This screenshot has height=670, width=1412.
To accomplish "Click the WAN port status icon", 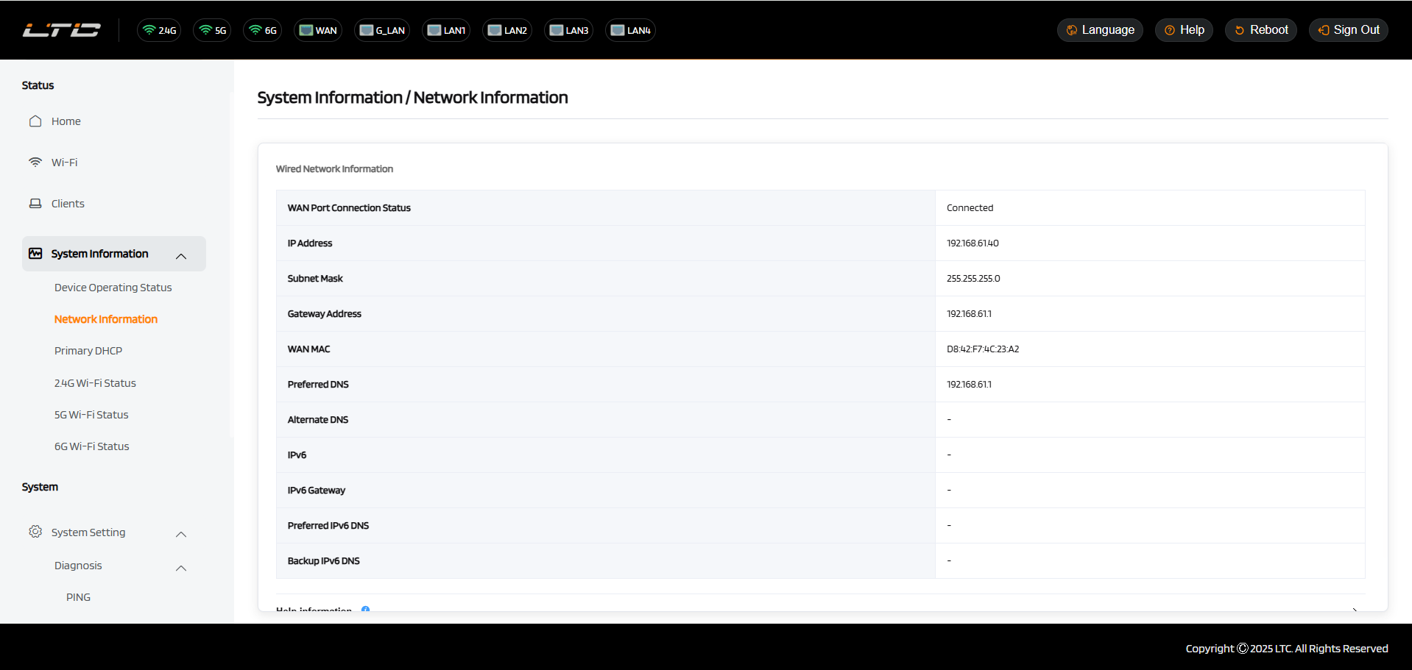I will (318, 30).
